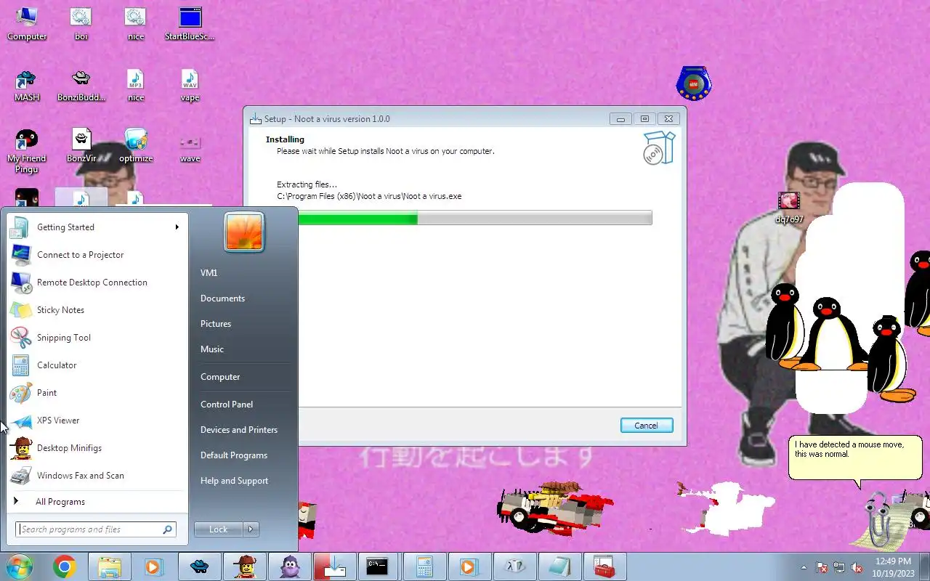Click the network tray icon
This screenshot has height=581, width=930.
[839, 567]
